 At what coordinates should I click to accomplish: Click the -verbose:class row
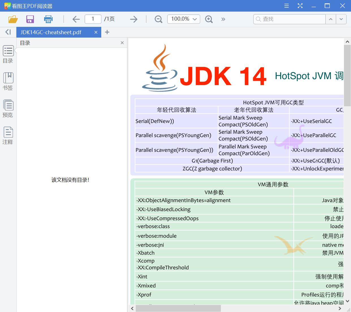214,226
